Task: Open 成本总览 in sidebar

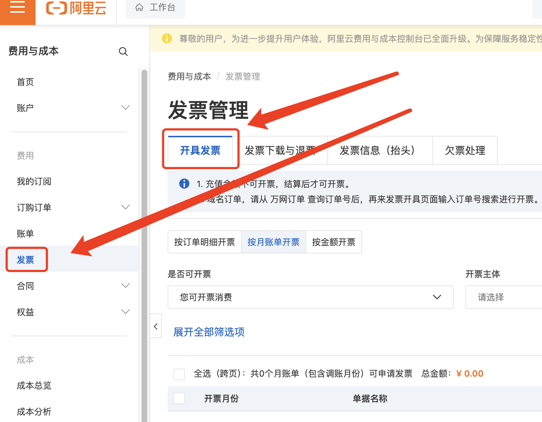Action: (34, 386)
